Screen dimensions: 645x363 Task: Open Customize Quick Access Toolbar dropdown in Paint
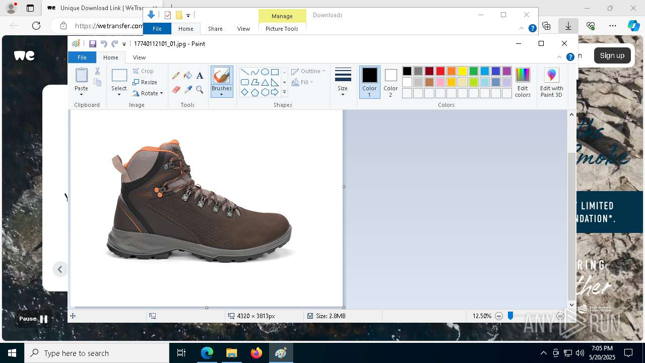tap(124, 44)
